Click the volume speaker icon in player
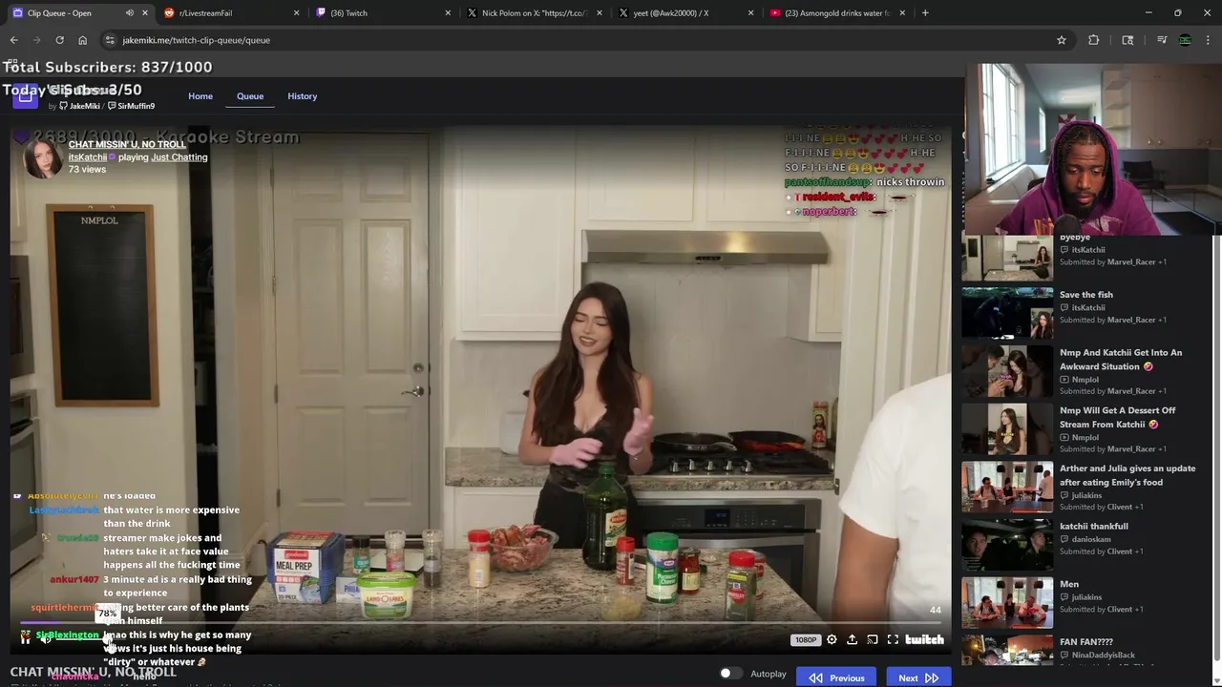This screenshot has width=1222, height=687. pos(45,638)
